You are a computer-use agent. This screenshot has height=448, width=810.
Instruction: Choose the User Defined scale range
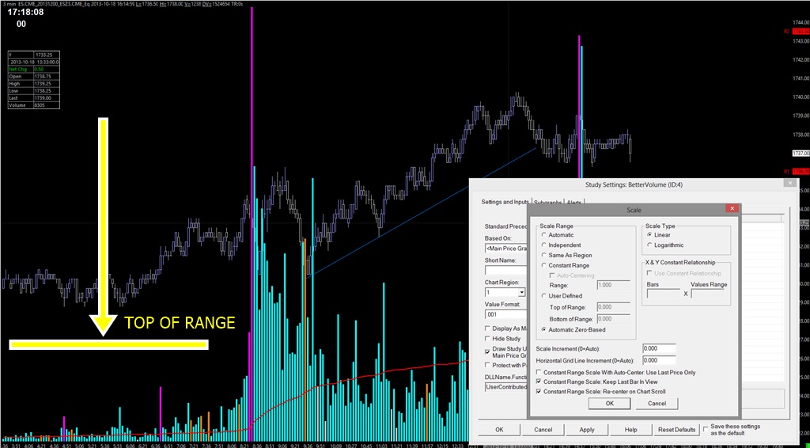point(543,296)
